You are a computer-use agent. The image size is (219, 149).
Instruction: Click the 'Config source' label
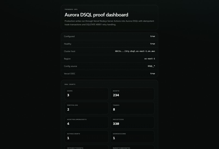point(70,66)
